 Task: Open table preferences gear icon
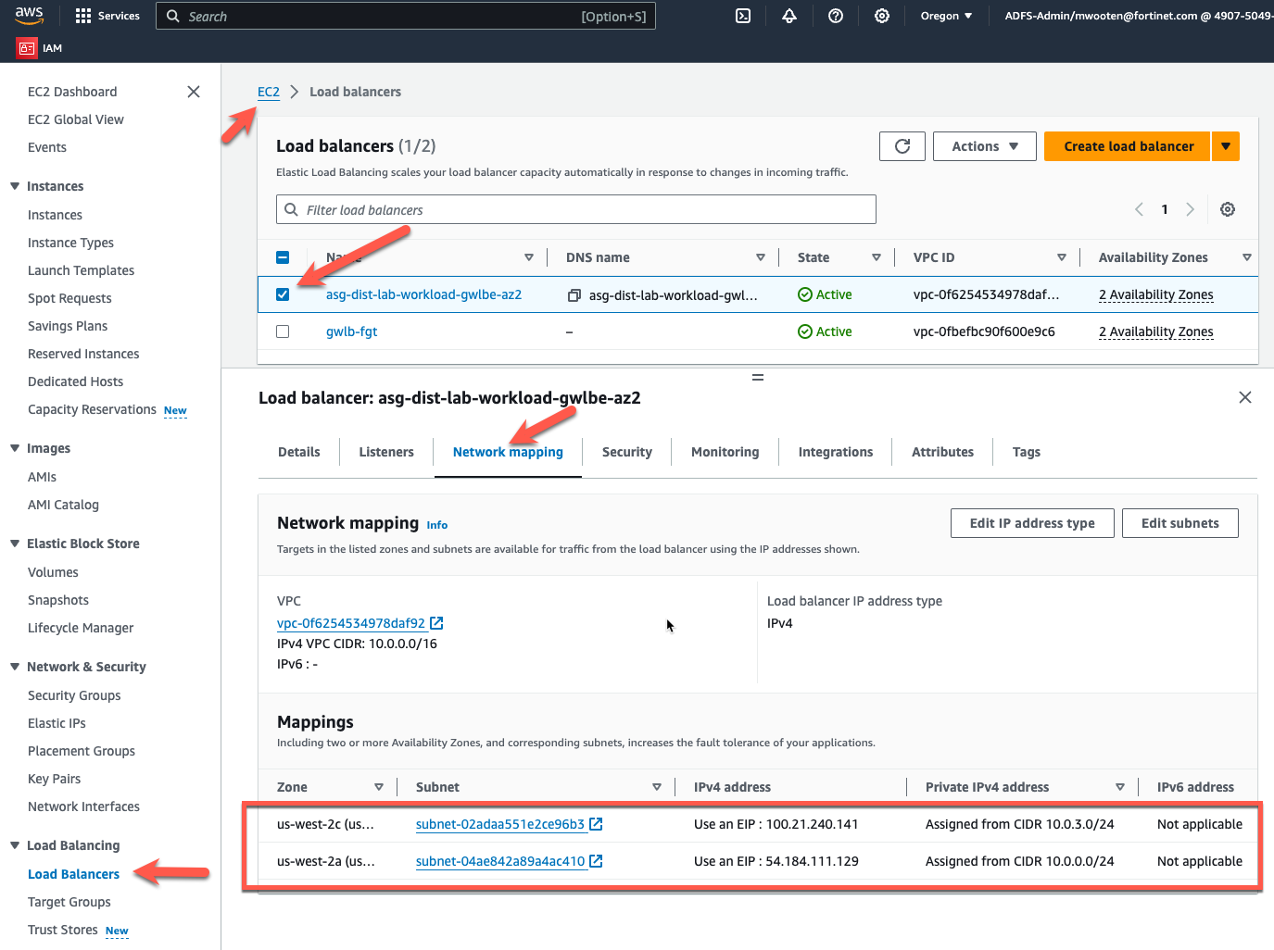[1228, 209]
